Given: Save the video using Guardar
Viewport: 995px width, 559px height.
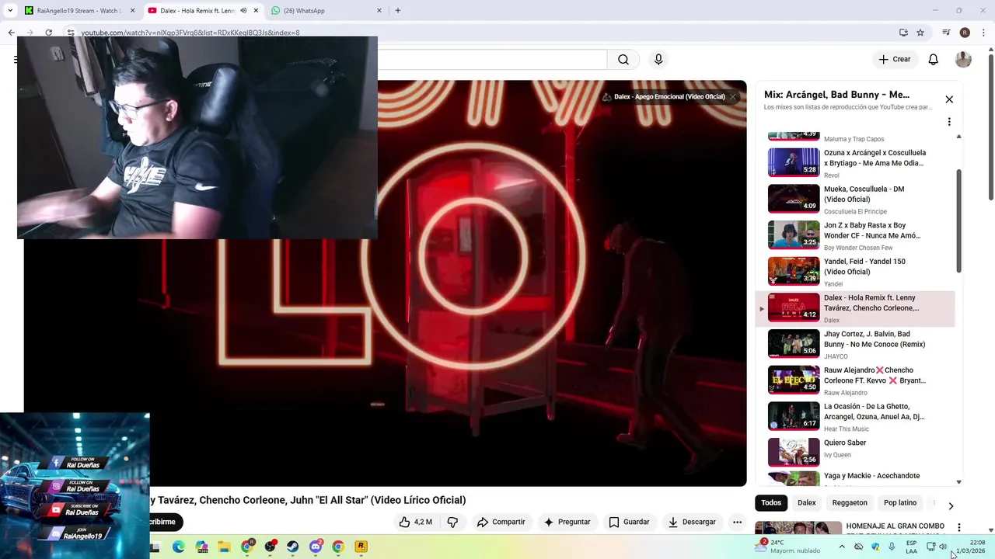Looking at the screenshot, I should click(x=629, y=522).
